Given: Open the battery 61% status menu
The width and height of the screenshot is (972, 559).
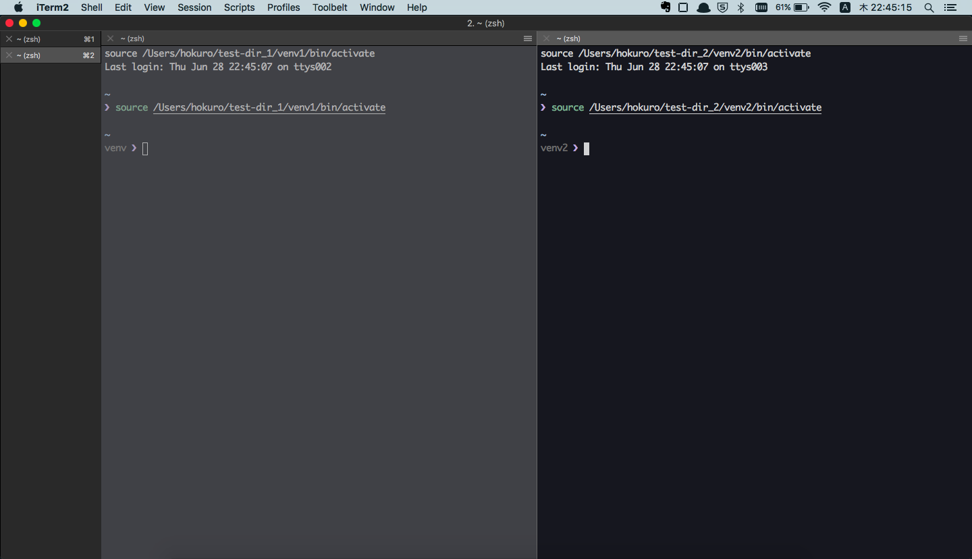Looking at the screenshot, I should click(792, 7).
